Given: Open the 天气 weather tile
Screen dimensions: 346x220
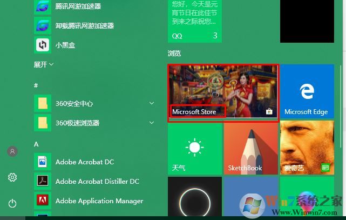Looking at the screenshot, I should (x=195, y=149).
